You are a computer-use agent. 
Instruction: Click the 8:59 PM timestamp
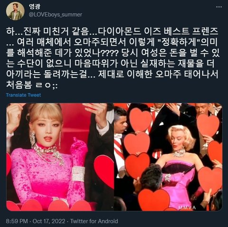(17, 221)
